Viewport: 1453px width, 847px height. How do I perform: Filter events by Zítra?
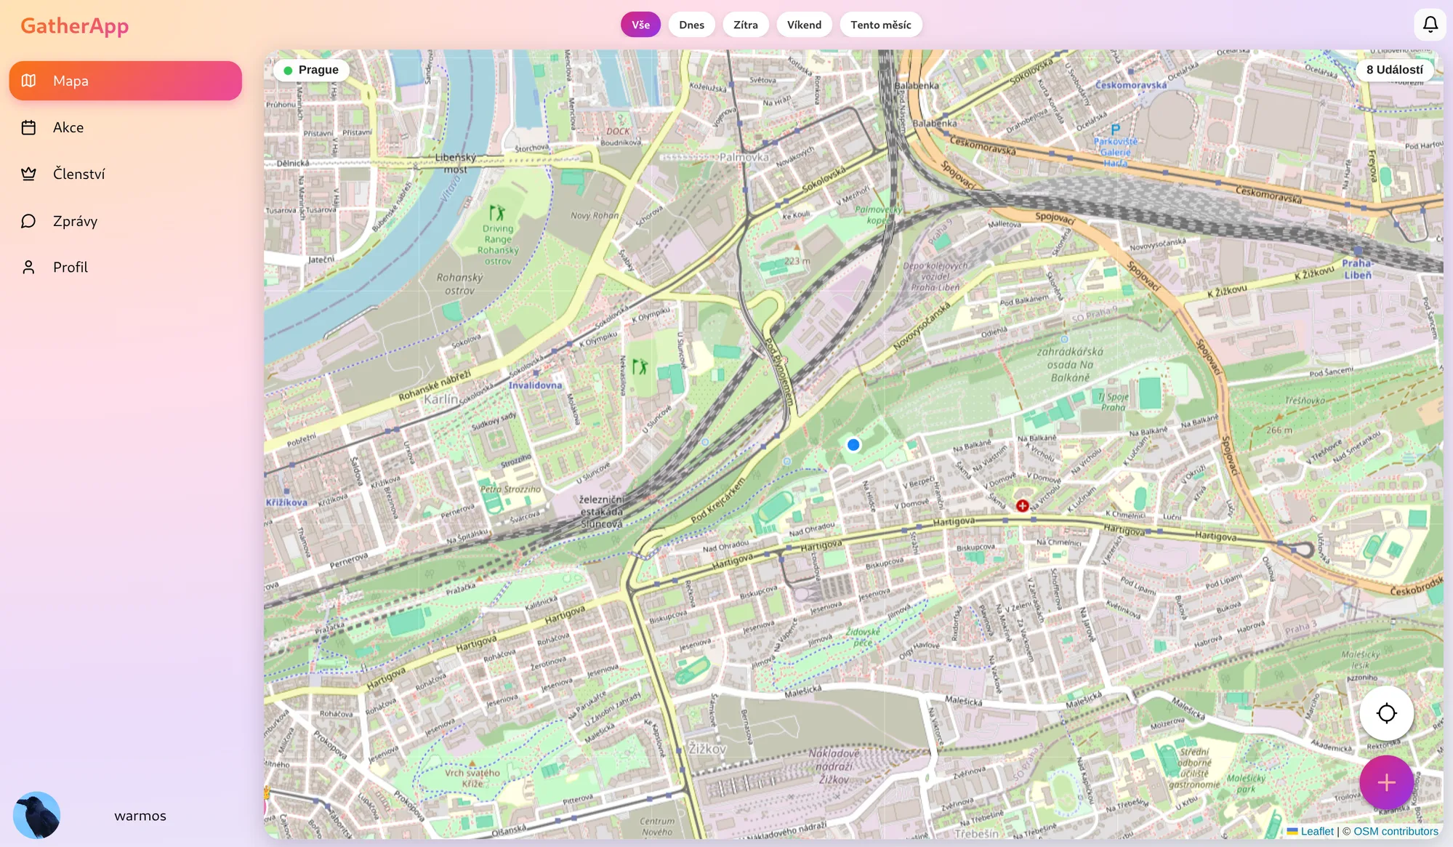click(745, 25)
